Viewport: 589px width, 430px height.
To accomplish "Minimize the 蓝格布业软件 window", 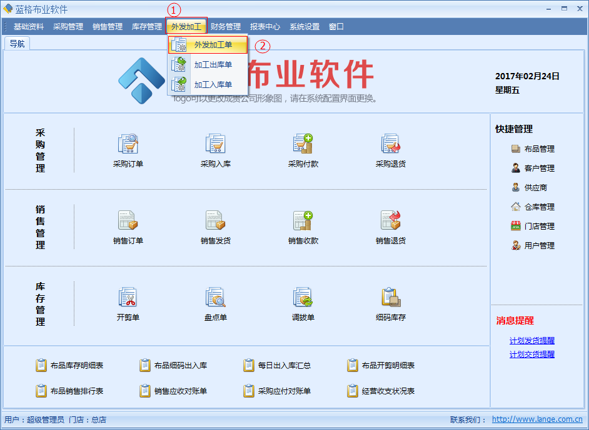I will coord(549,9).
